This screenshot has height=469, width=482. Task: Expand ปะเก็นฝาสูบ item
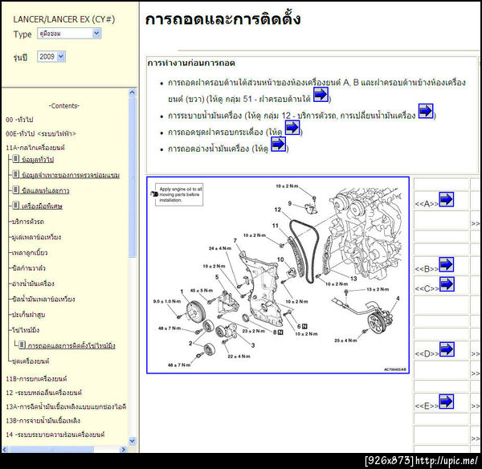tap(28, 315)
